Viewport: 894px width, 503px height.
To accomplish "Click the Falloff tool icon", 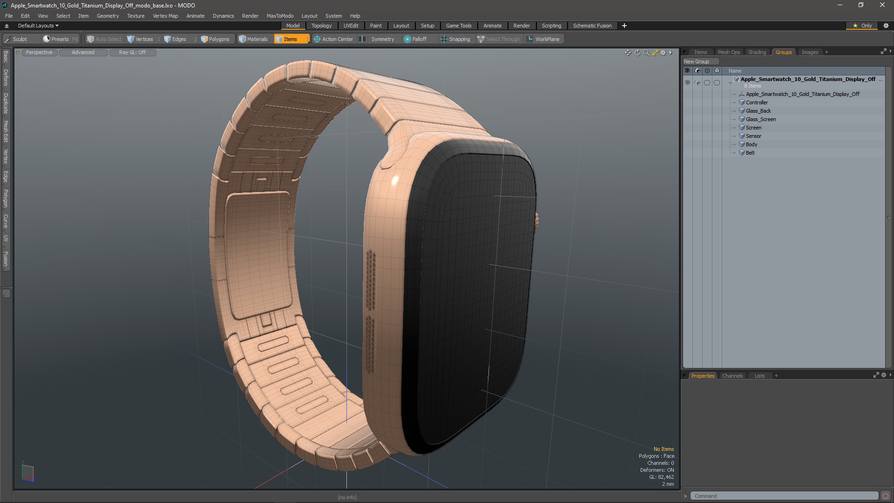I will pos(407,39).
